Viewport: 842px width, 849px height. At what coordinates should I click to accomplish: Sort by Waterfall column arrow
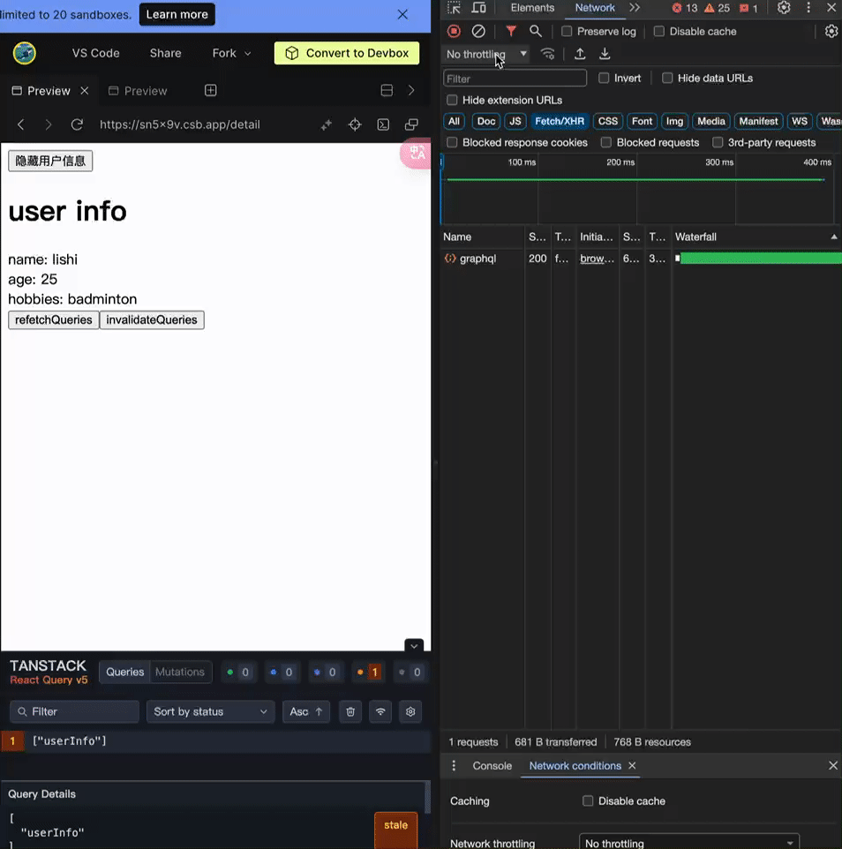(x=834, y=237)
